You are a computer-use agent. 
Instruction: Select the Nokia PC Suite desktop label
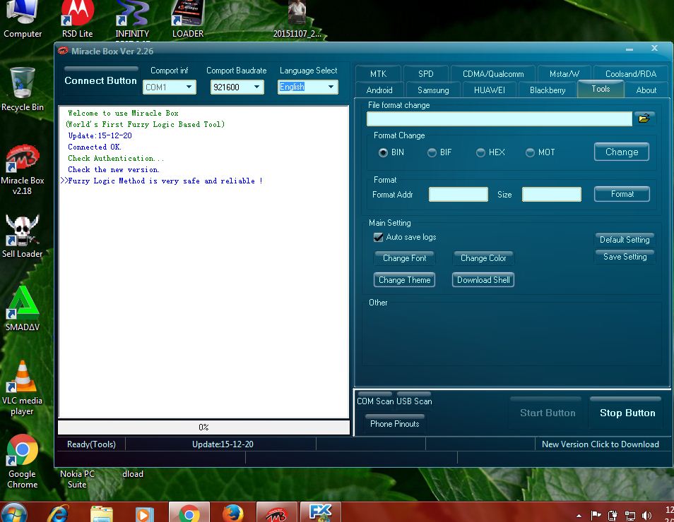[77, 479]
